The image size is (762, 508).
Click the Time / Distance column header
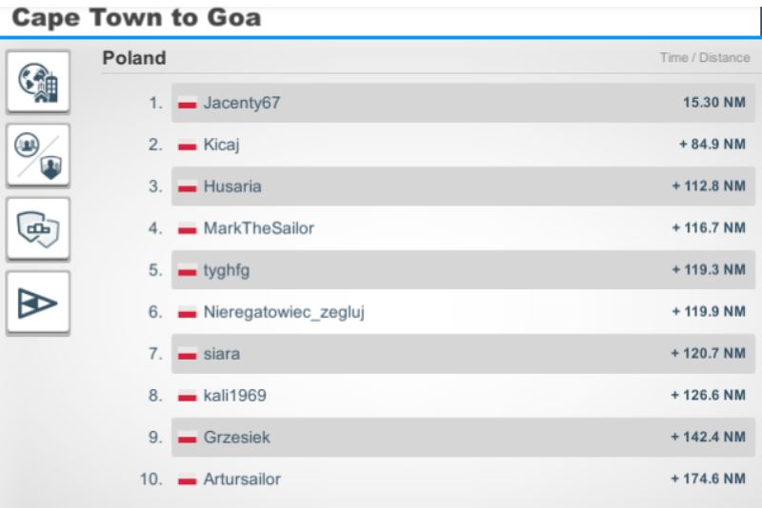pos(705,58)
